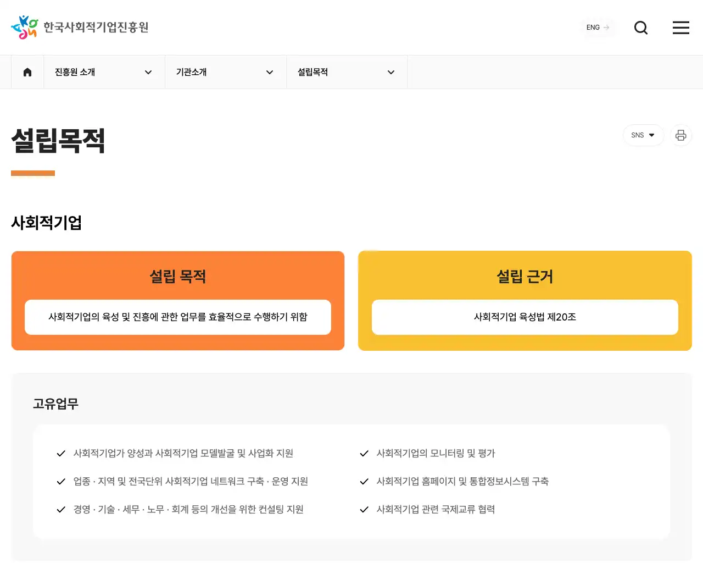Print the page using printer icon

click(x=681, y=135)
